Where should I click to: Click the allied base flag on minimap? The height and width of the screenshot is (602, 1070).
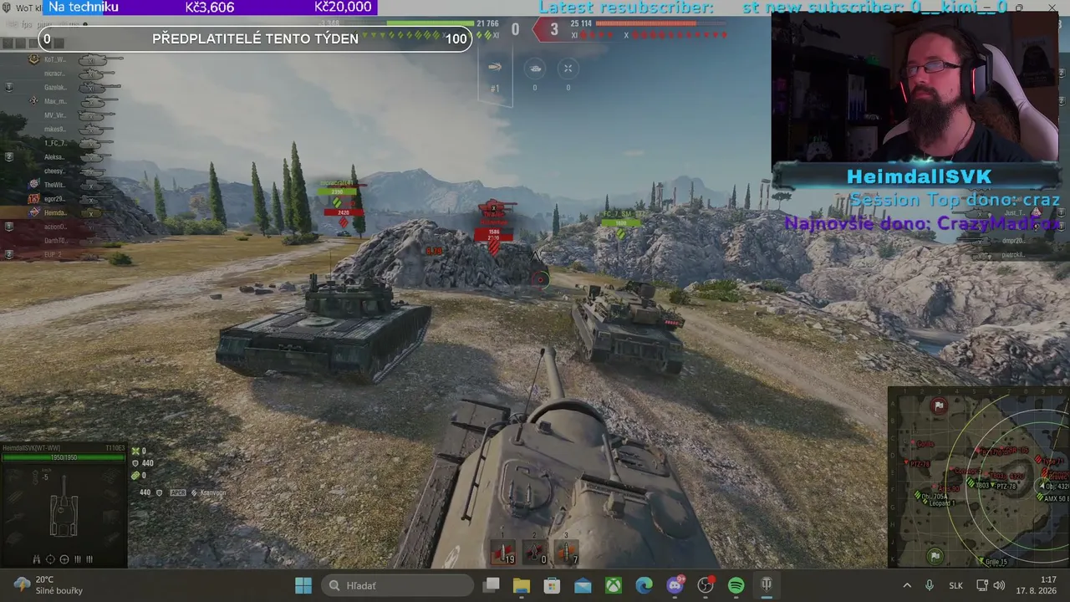935,556
